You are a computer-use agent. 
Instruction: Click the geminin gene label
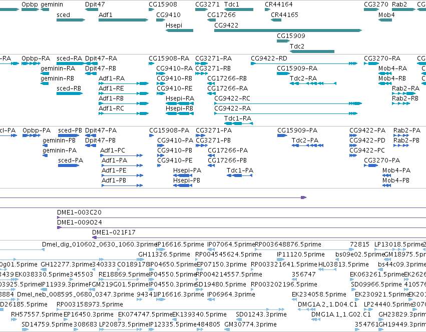tap(52, 4)
